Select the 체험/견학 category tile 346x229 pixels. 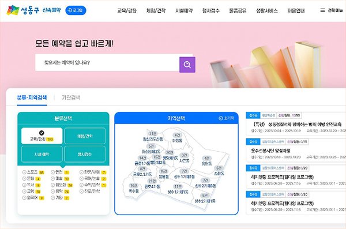click(x=85, y=136)
